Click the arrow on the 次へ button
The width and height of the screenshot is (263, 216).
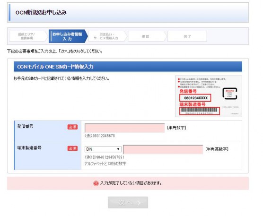click(x=139, y=203)
